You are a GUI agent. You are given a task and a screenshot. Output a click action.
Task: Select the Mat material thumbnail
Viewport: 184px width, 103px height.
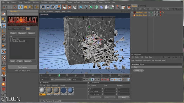coord(42,91)
